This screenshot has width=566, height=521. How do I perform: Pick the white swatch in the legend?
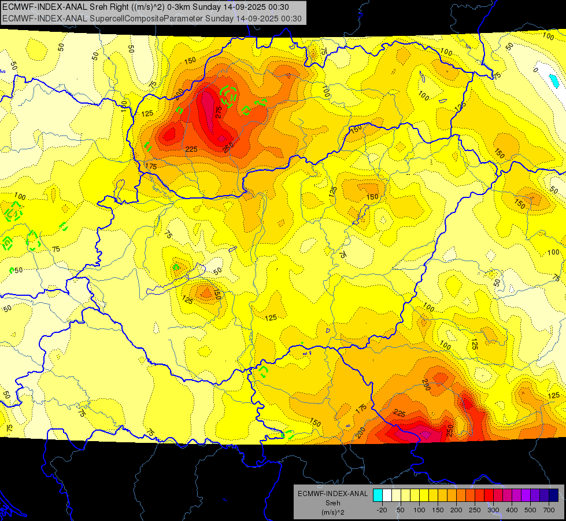click(x=387, y=495)
